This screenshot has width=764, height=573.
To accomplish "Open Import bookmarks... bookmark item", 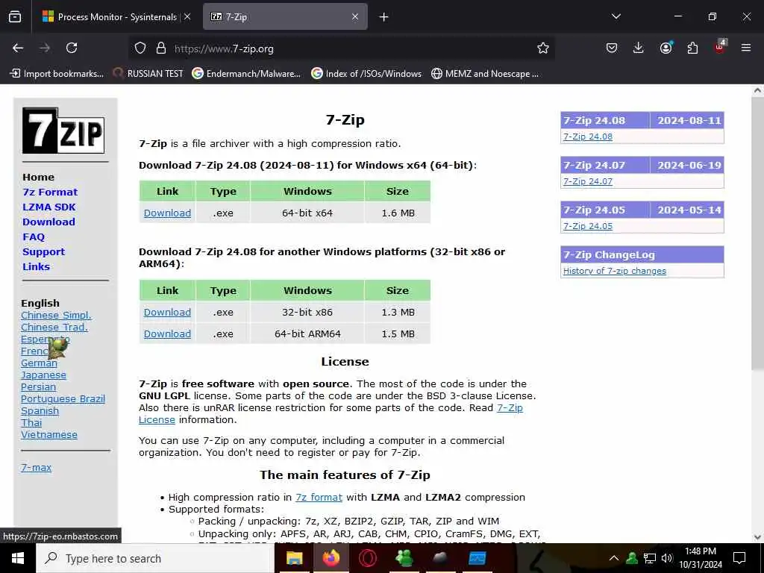I will 57,74.
